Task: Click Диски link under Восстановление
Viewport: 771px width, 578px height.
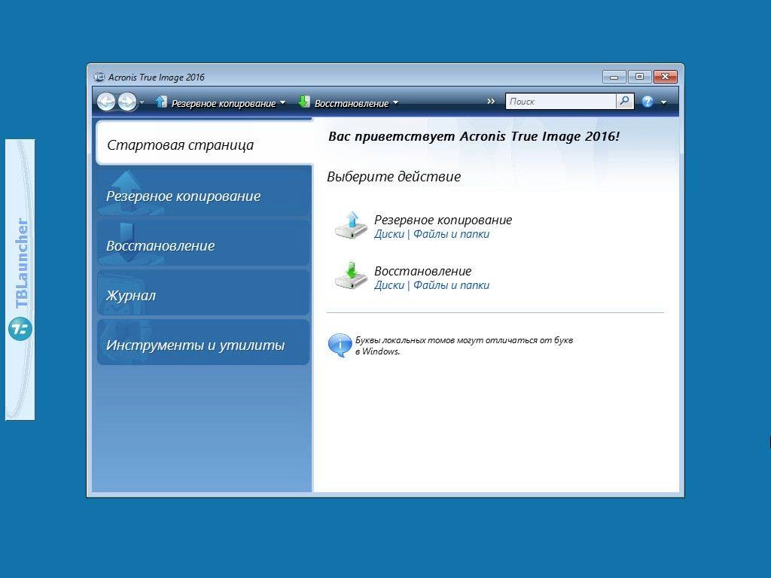Action: [389, 285]
